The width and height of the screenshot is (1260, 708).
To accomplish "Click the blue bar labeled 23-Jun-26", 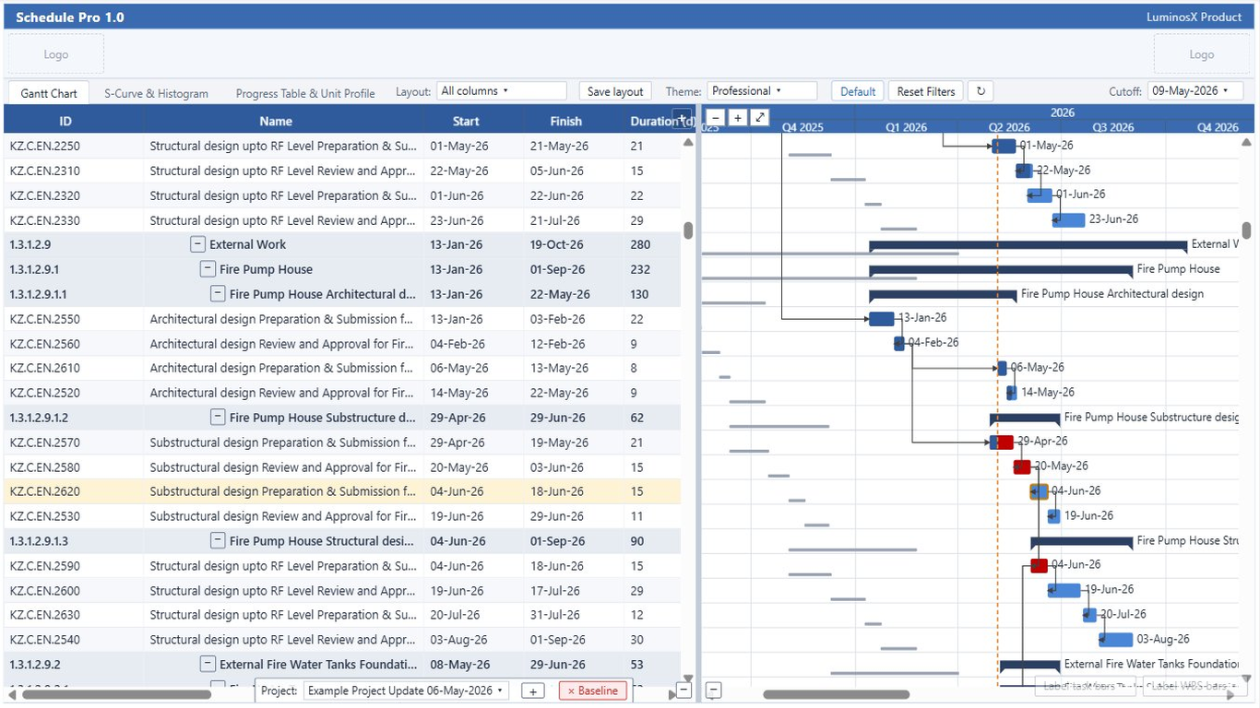I will pos(1069,219).
